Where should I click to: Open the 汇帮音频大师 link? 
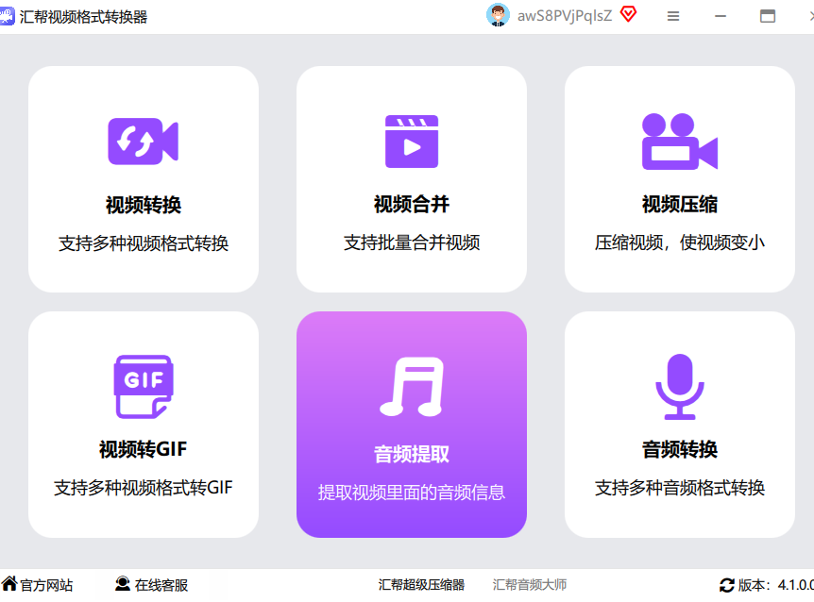[x=530, y=585]
